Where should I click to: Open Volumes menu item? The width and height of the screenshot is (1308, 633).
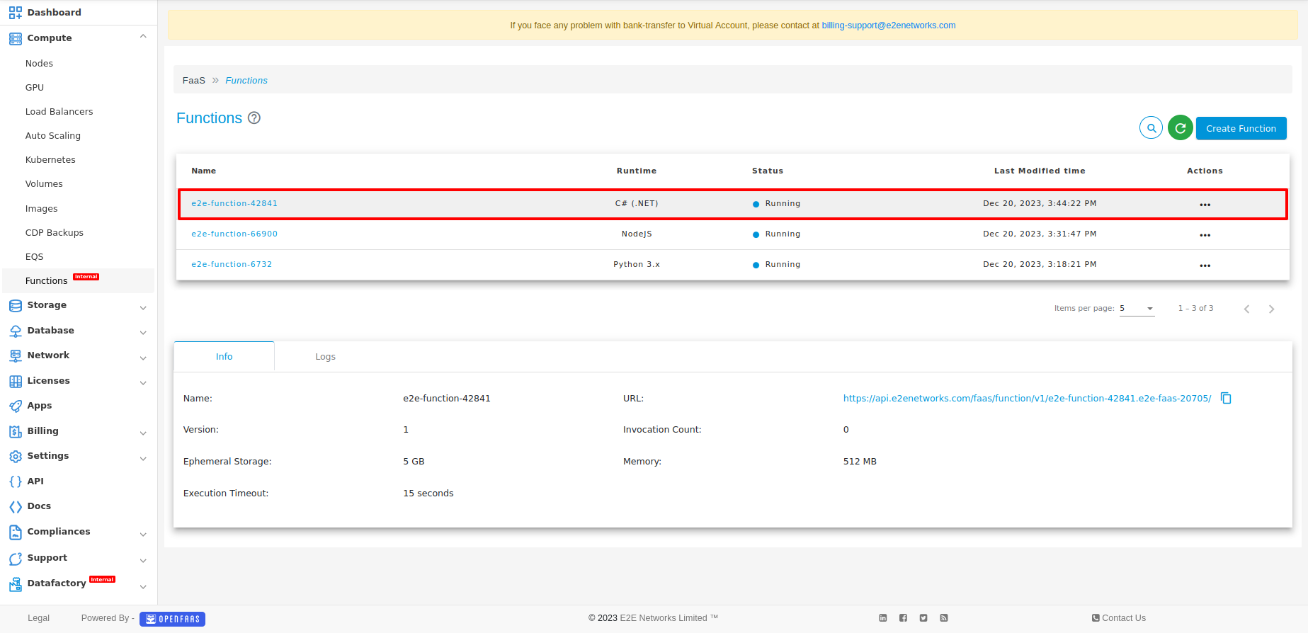point(44,184)
